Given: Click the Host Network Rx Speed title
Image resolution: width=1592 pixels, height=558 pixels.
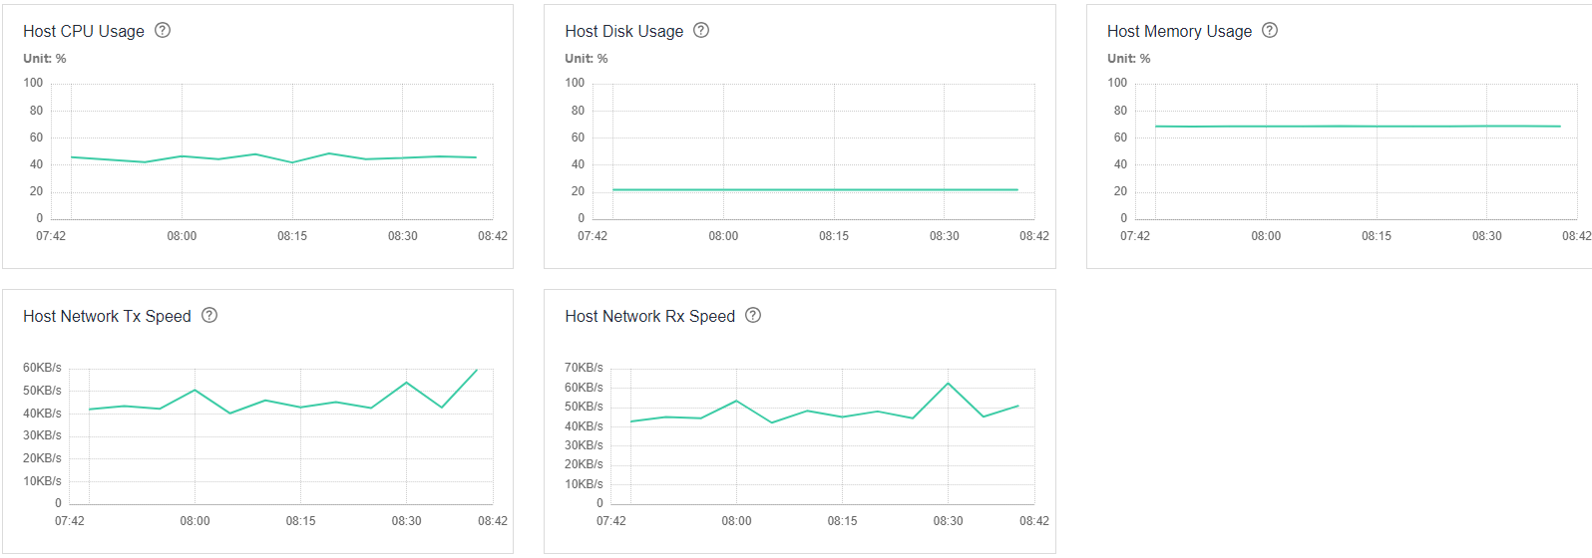Looking at the screenshot, I should (x=649, y=316).
